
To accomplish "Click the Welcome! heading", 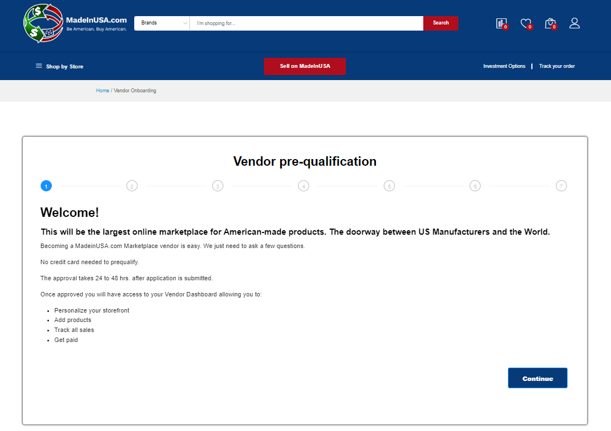I will point(70,212).
